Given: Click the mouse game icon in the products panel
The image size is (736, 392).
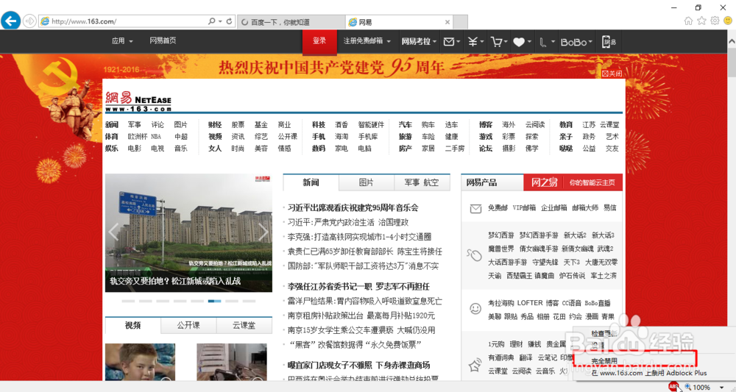Looking at the screenshot, I should point(474,254).
